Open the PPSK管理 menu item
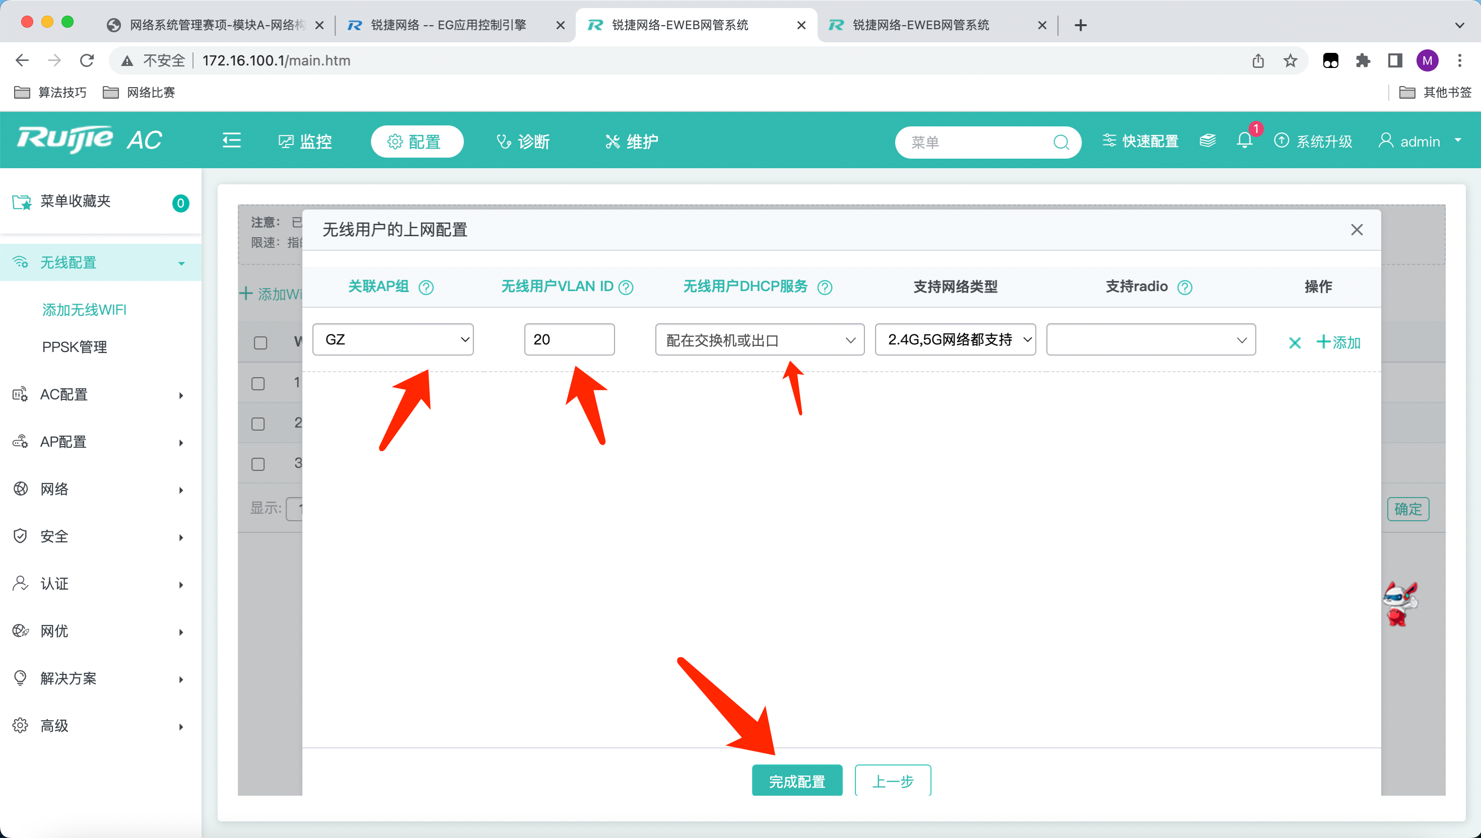This screenshot has width=1481, height=838. [x=75, y=347]
